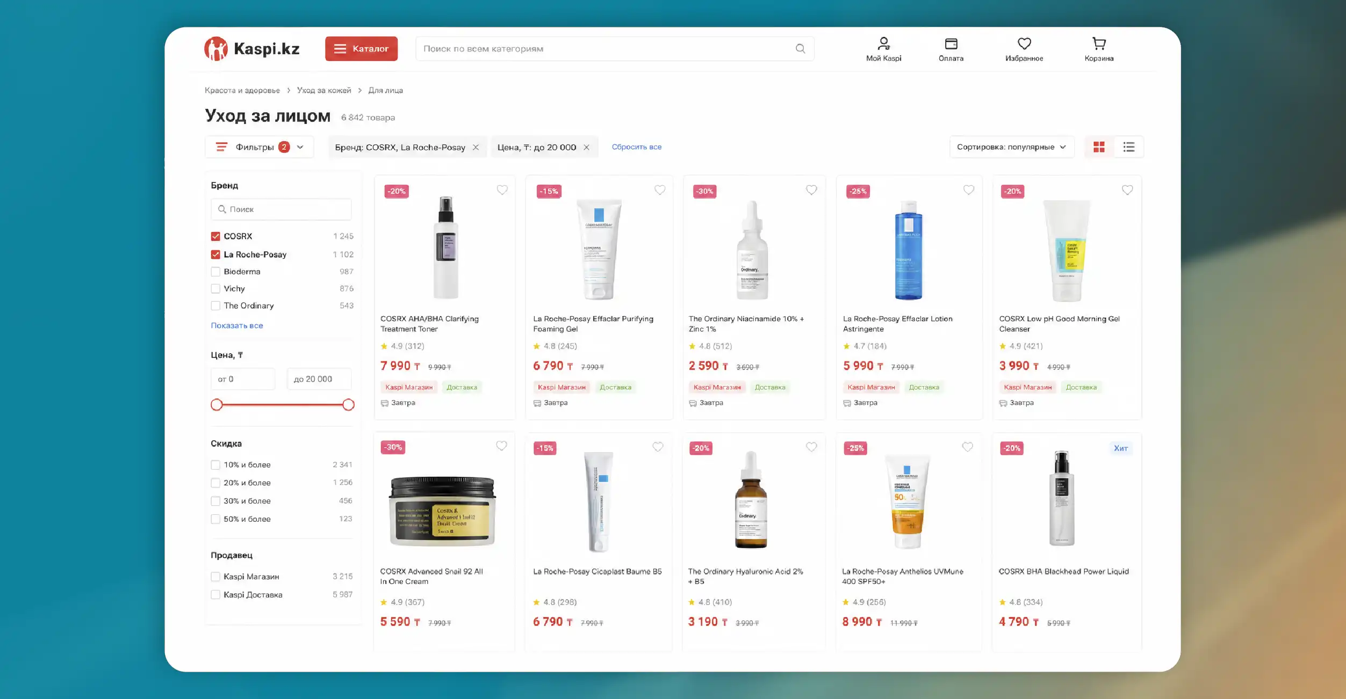
Task: Go to Уход за кожей breadcrumb
Action: (324, 90)
